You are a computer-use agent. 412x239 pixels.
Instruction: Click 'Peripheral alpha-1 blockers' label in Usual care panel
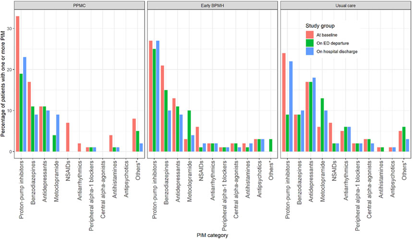(357, 196)
